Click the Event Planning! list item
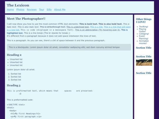The width and height of the screenshot is (159, 119). (144, 37)
